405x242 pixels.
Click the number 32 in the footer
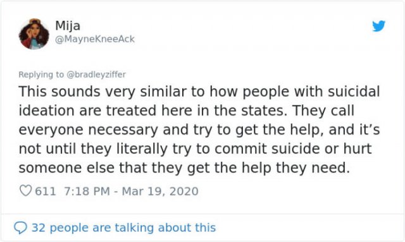pos(39,228)
